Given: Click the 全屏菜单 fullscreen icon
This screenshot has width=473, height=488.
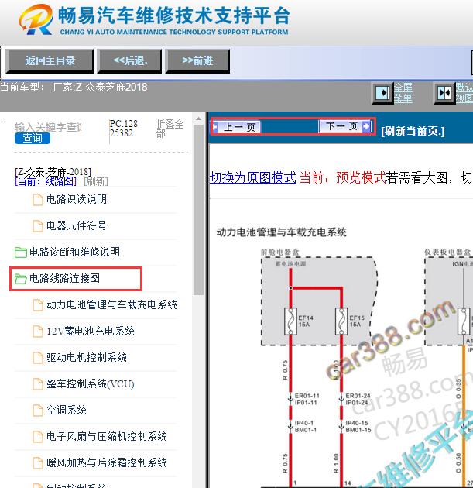Looking at the screenshot, I should coord(382,93).
